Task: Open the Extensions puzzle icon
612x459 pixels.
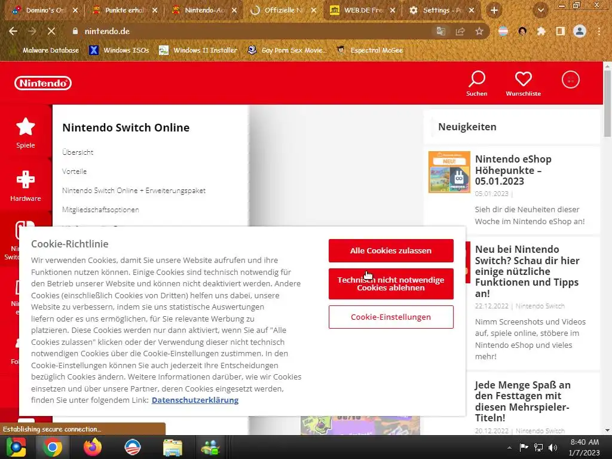Action: (x=541, y=31)
